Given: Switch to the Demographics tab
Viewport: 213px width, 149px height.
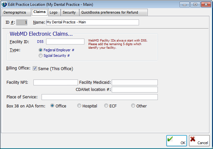Looking at the screenshot, I should [16, 12].
